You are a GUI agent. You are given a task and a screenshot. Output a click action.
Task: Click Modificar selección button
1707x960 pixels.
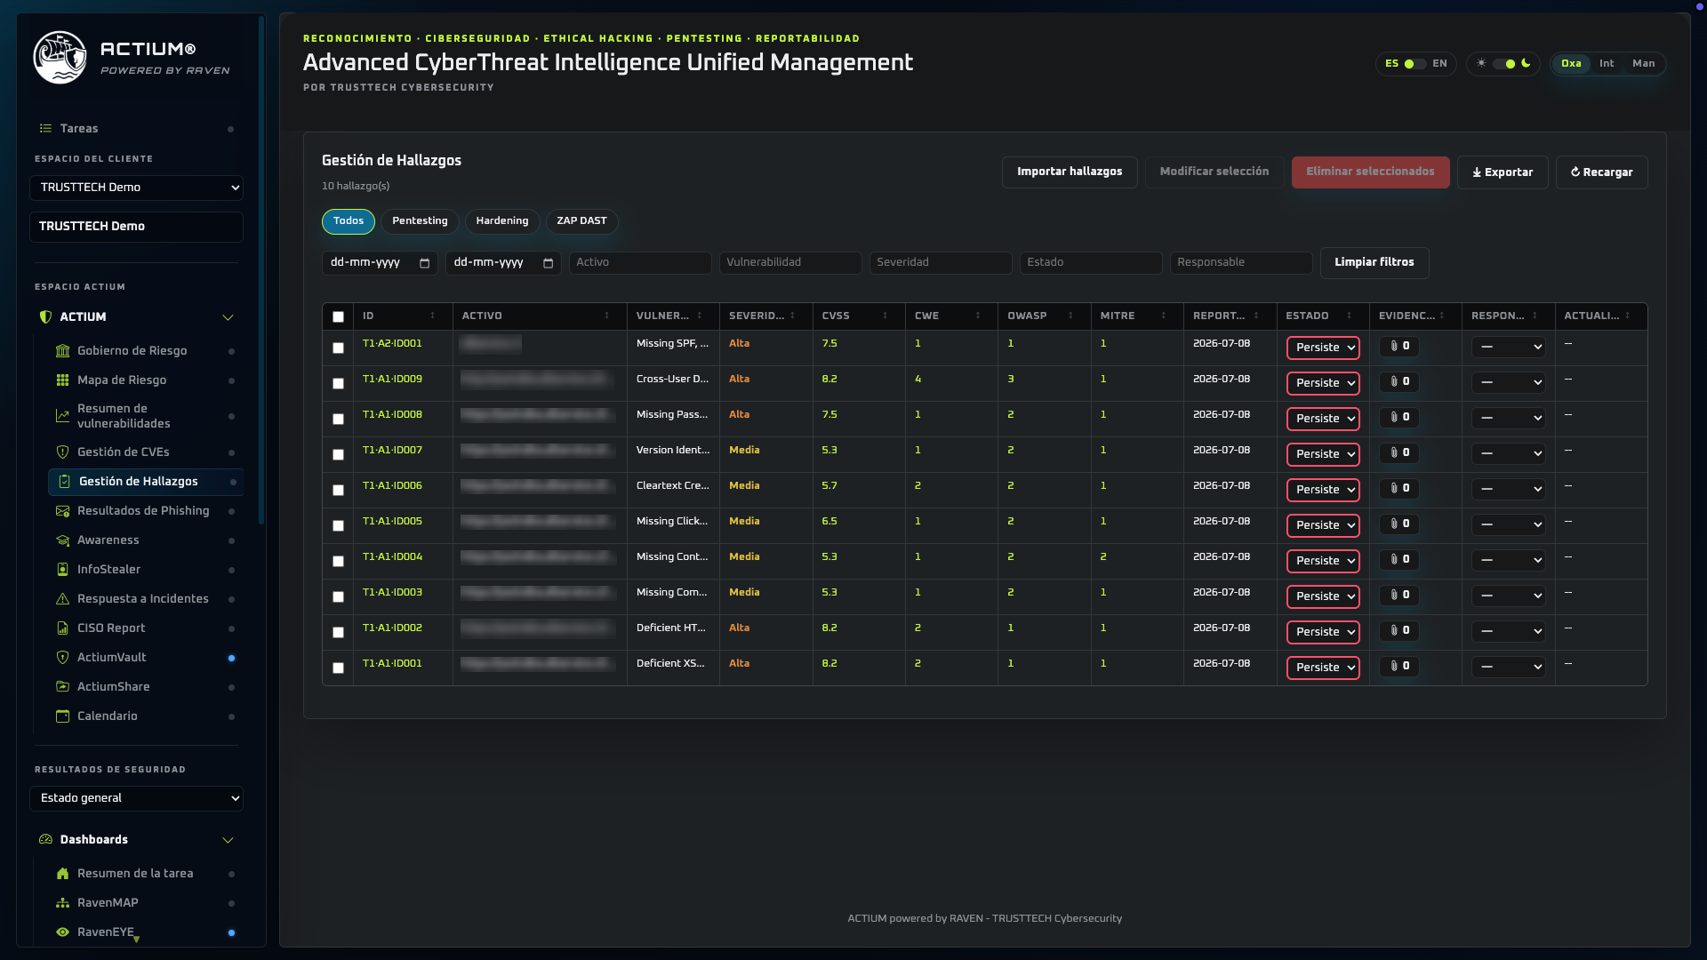(1214, 172)
